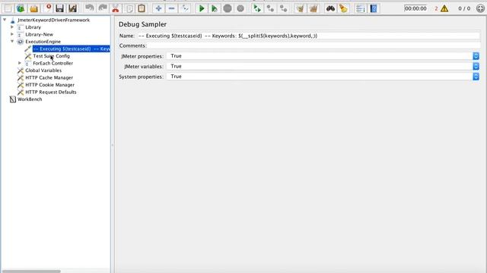Click the Open file folder icon

point(33,8)
